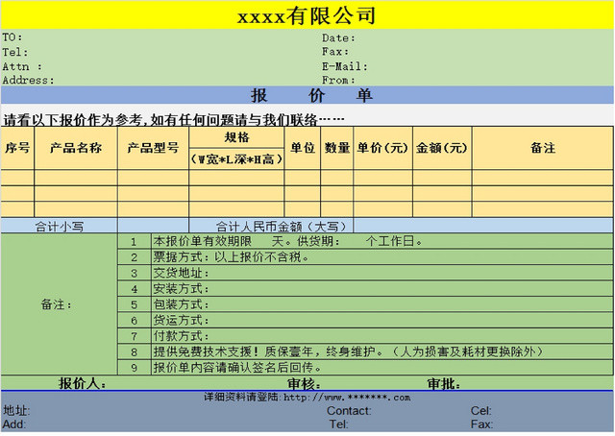
Task: Select the number '5' cell in notes
Action: pyautogui.click(x=135, y=304)
